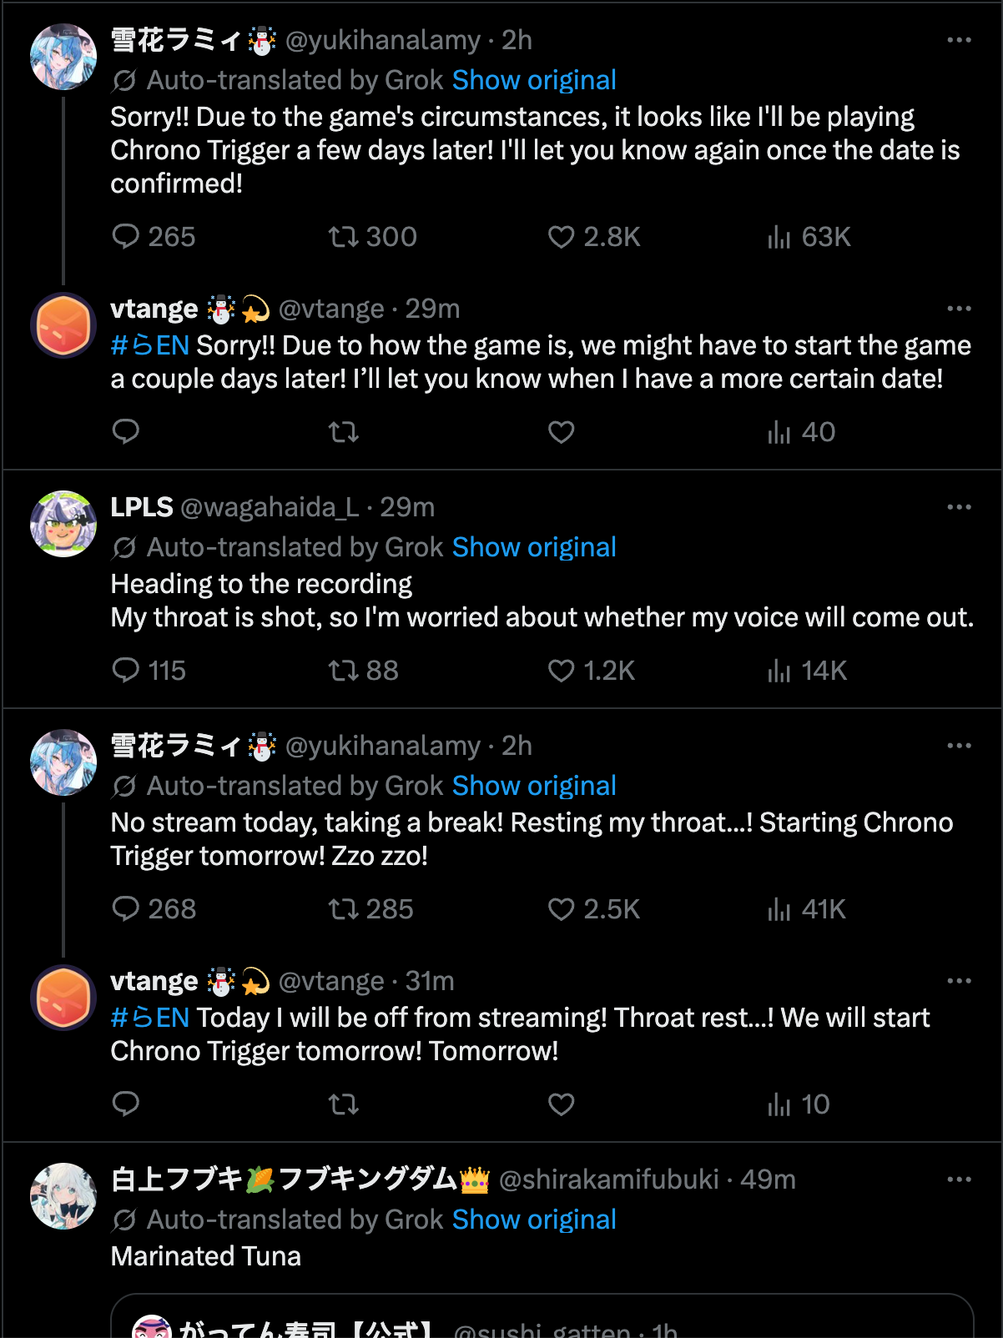Like vtange's 31m Chrono Trigger tweet
1003x1338 pixels.
561,1104
